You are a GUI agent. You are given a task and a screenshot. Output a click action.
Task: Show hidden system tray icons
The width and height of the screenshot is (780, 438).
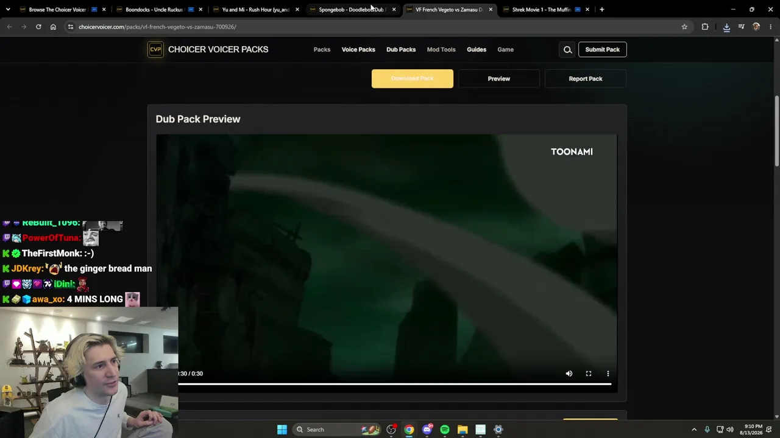tap(693, 429)
